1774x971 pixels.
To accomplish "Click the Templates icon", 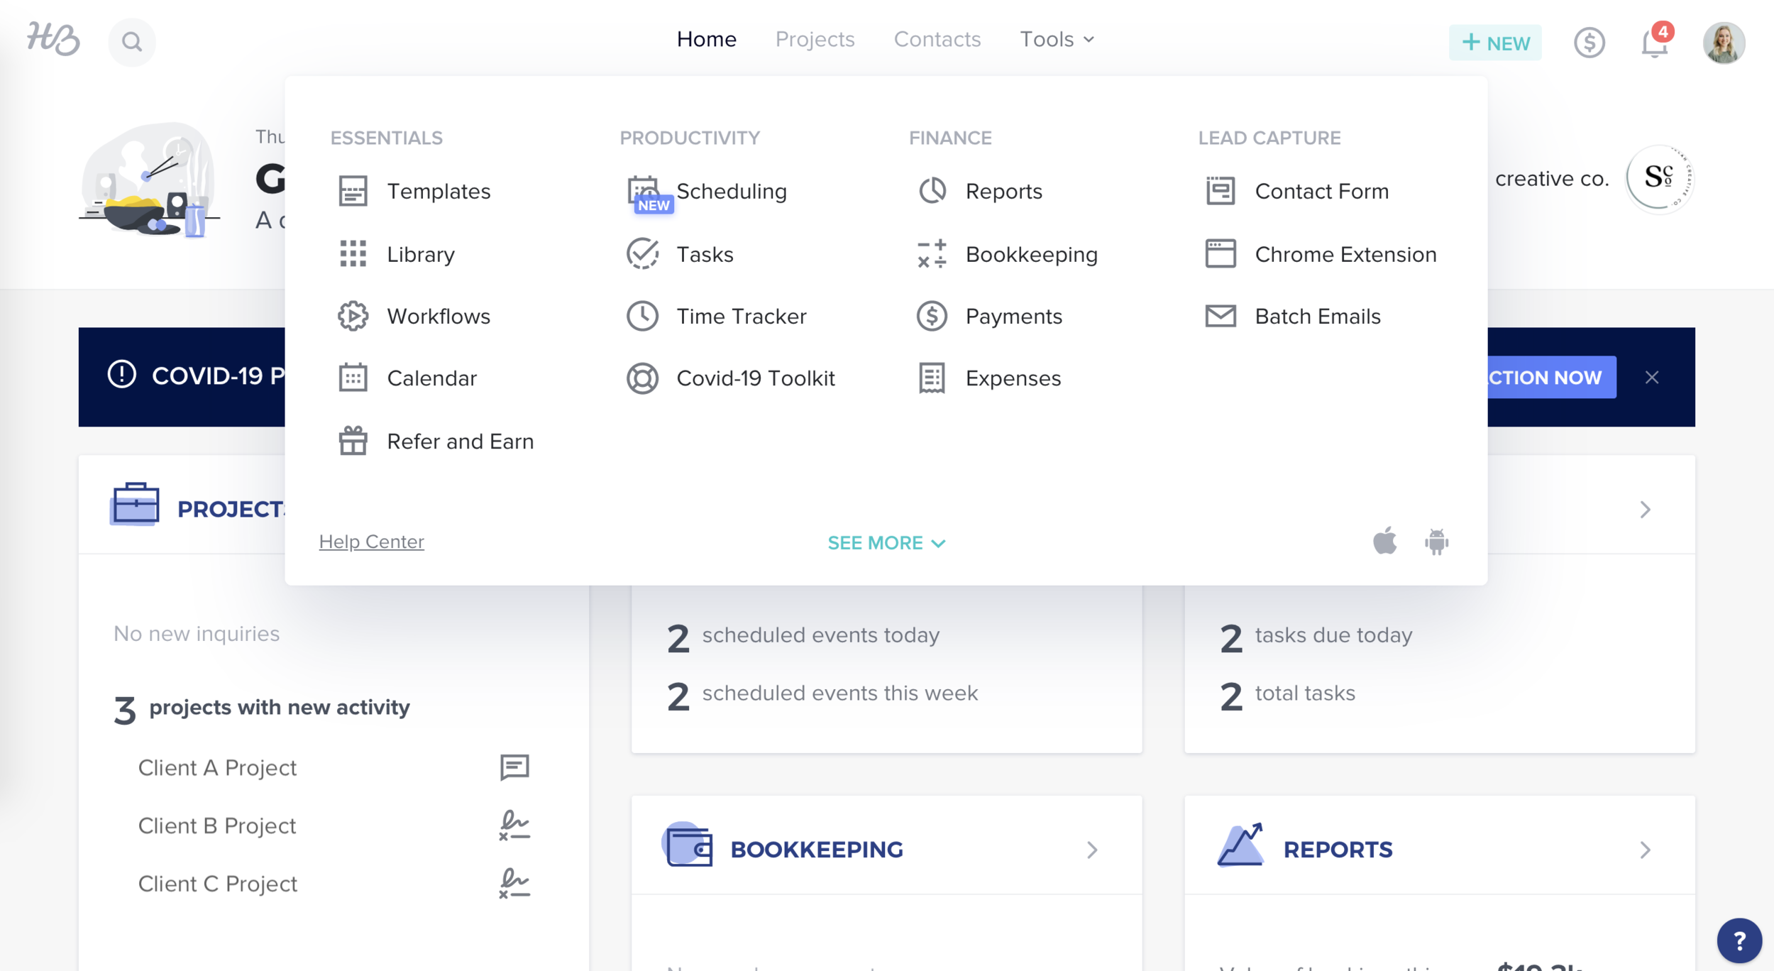I will [353, 191].
